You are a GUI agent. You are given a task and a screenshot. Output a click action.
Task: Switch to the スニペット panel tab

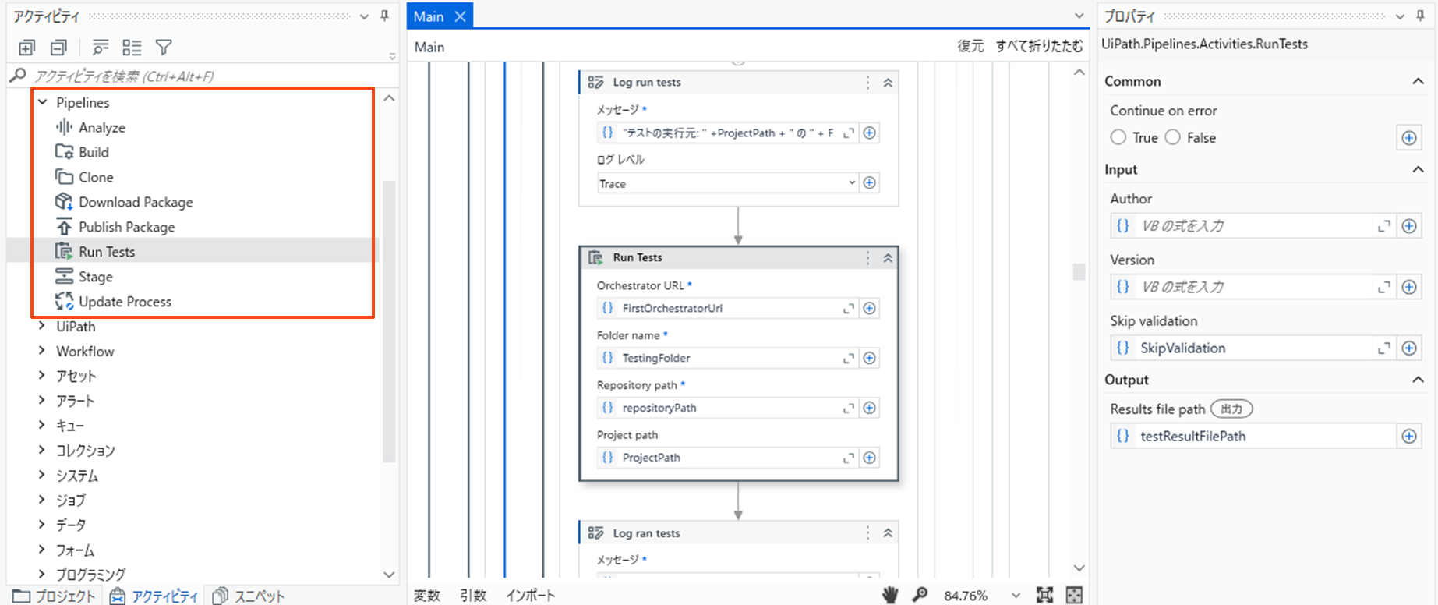pyautogui.click(x=249, y=596)
